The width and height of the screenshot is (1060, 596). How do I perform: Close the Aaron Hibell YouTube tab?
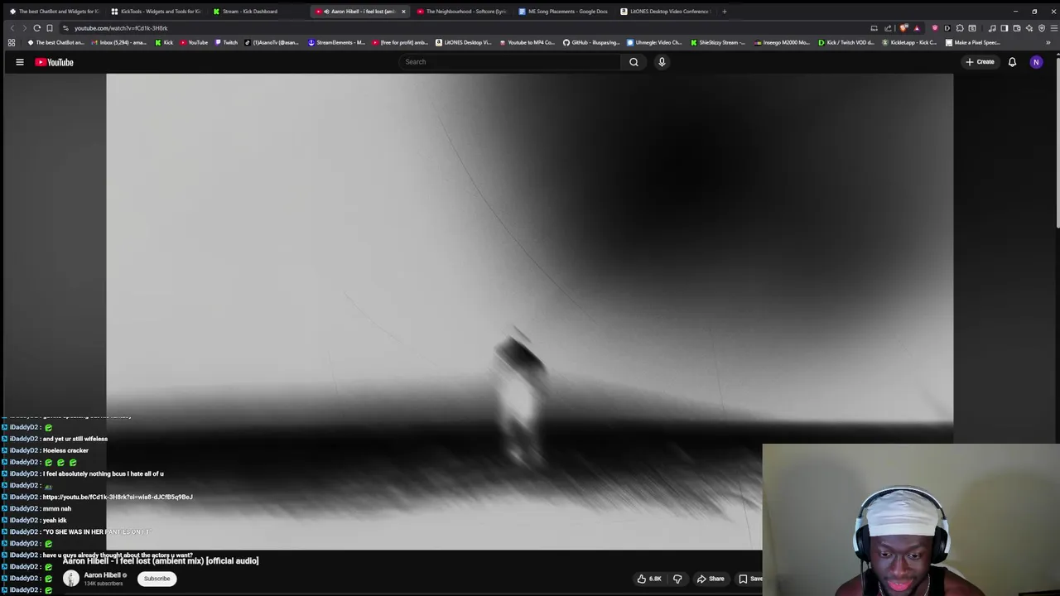click(403, 12)
